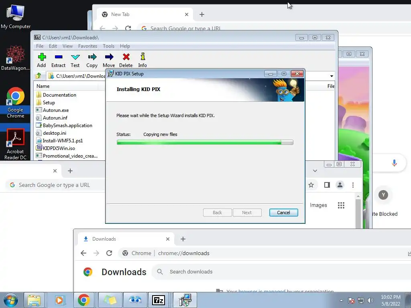
Task: Sort 7-Zip list by Name column
Action: (43, 86)
